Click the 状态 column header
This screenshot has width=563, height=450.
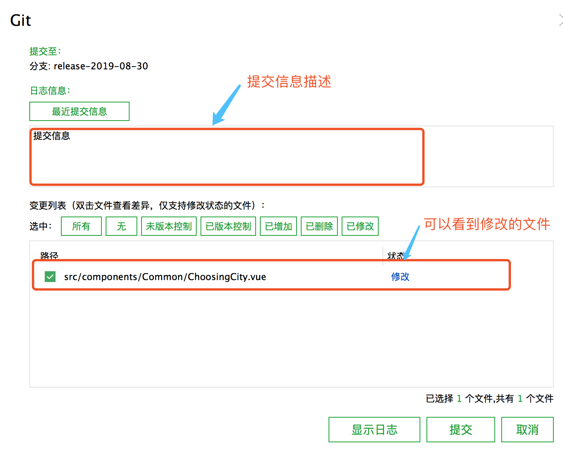click(396, 256)
